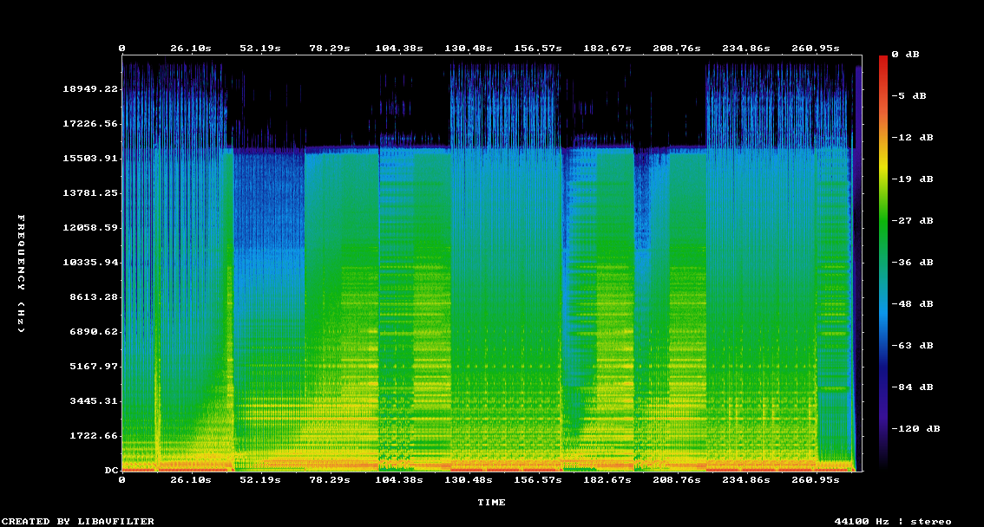Select the 17226.56 Hz frequency tick label

click(x=90, y=124)
